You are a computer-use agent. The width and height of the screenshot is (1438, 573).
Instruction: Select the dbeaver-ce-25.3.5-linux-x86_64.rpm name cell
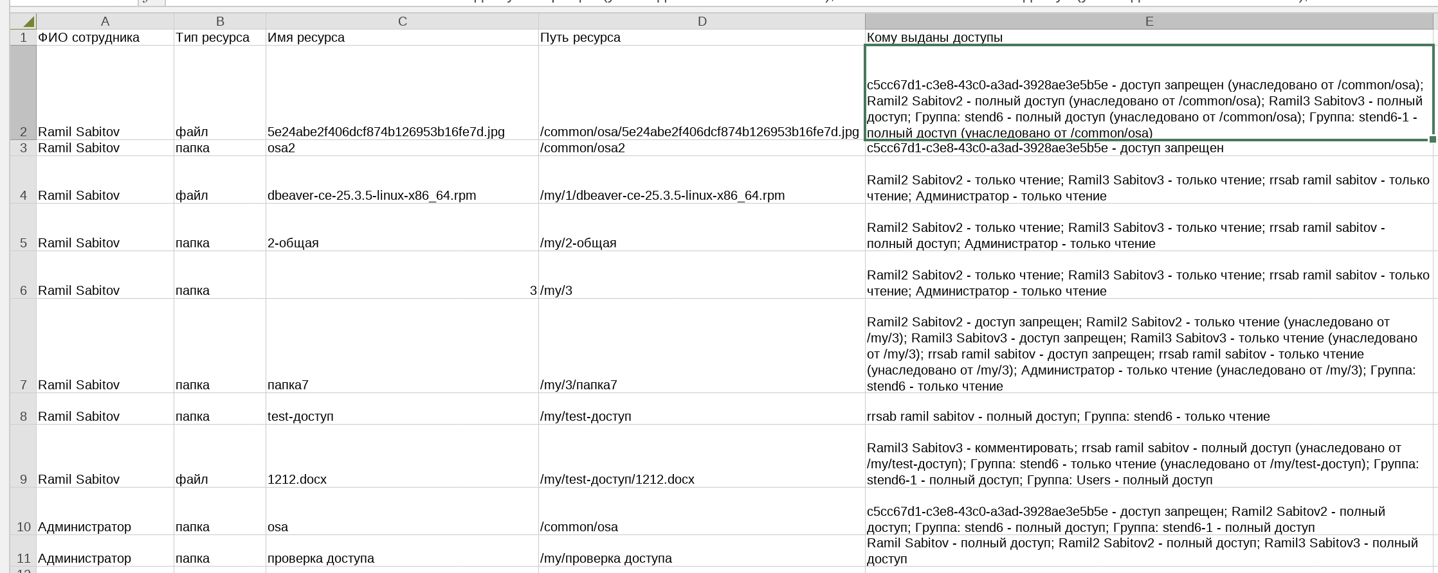[x=402, y=180]
